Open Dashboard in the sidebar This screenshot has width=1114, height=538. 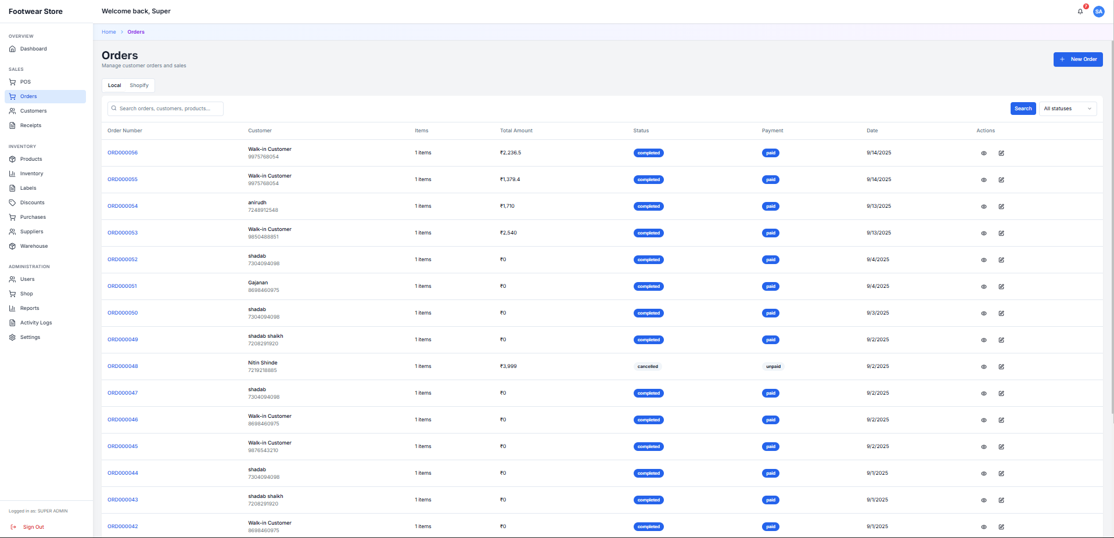tap(45, 49)
